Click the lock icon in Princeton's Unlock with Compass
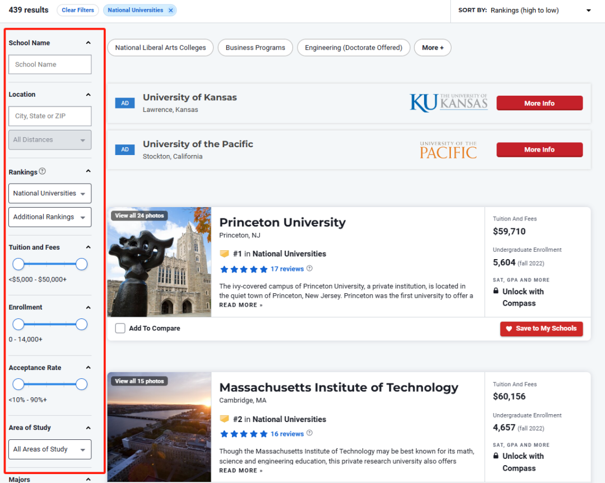The width and height of the screenshot is (605, 483). click(x=496, y=290)
